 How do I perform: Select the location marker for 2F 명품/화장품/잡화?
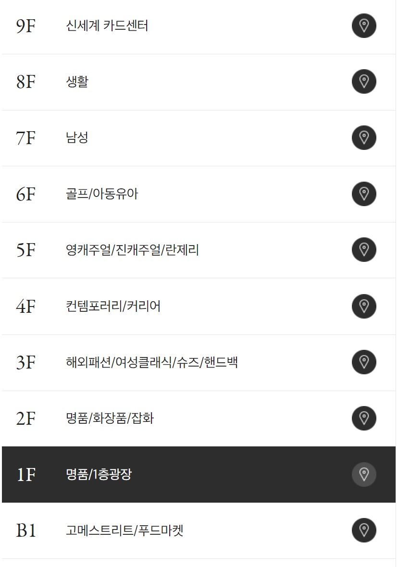pyautogui.click(x=364, y=419)
